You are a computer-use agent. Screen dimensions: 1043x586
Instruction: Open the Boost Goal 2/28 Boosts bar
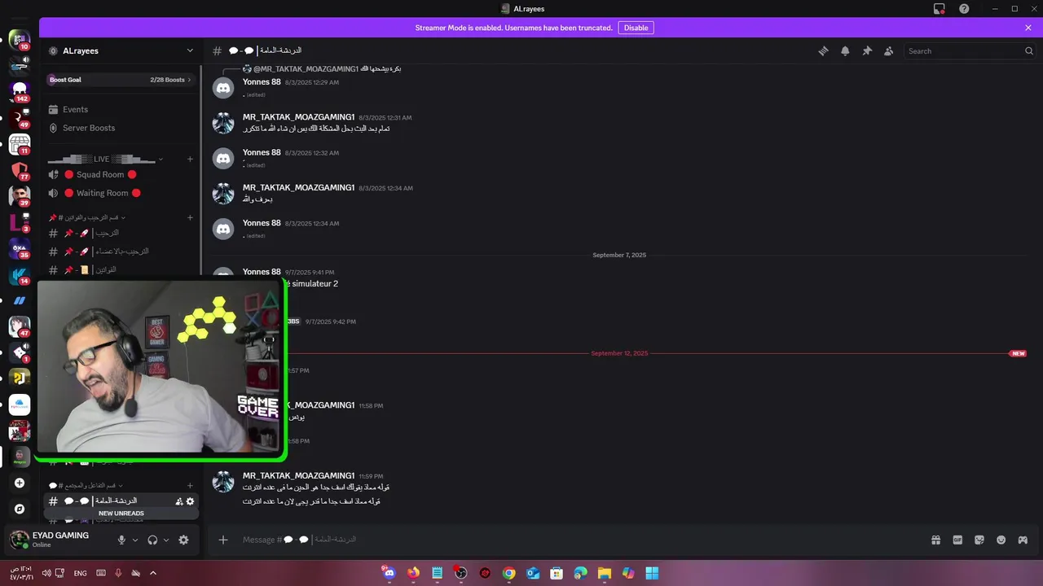120,80
